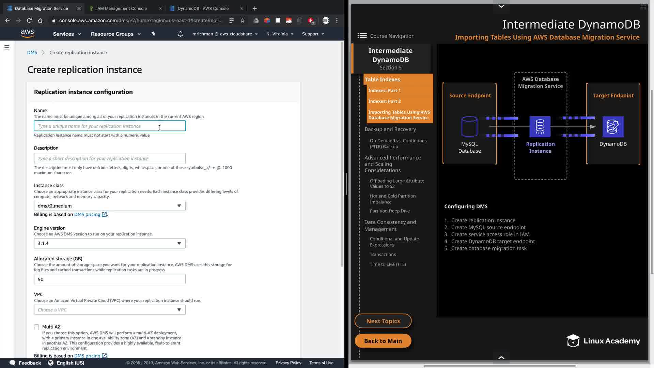
Task: Enable the Multi AZ checkbox
Action: click(x=36, y=327)
